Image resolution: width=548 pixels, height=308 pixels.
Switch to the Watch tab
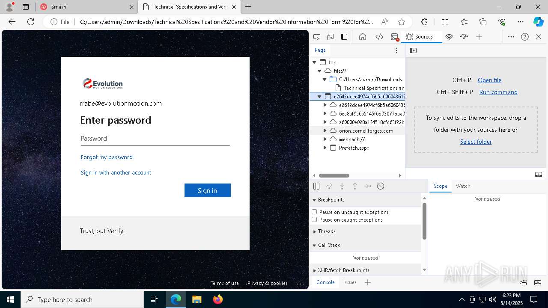click(463, 186)
